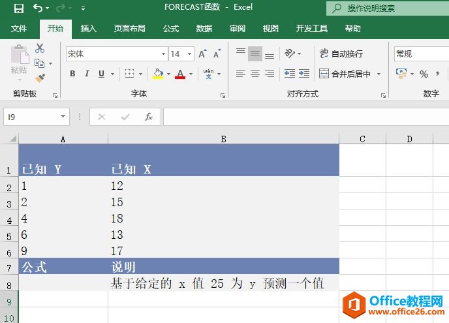Open the Undo history dropdown arrow
The image size is (449, 323).
click(x=48, y=8)
